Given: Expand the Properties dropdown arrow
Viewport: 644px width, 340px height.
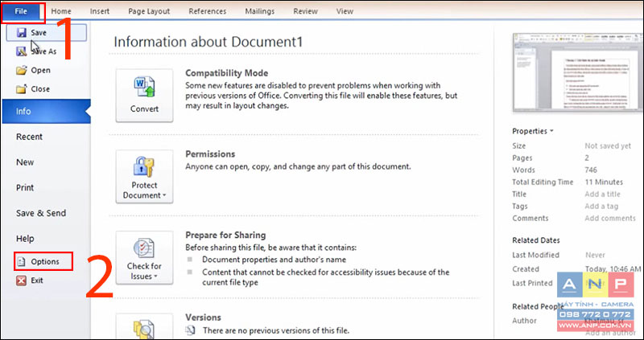Looking at the screenshot, I should click(551, 131).
